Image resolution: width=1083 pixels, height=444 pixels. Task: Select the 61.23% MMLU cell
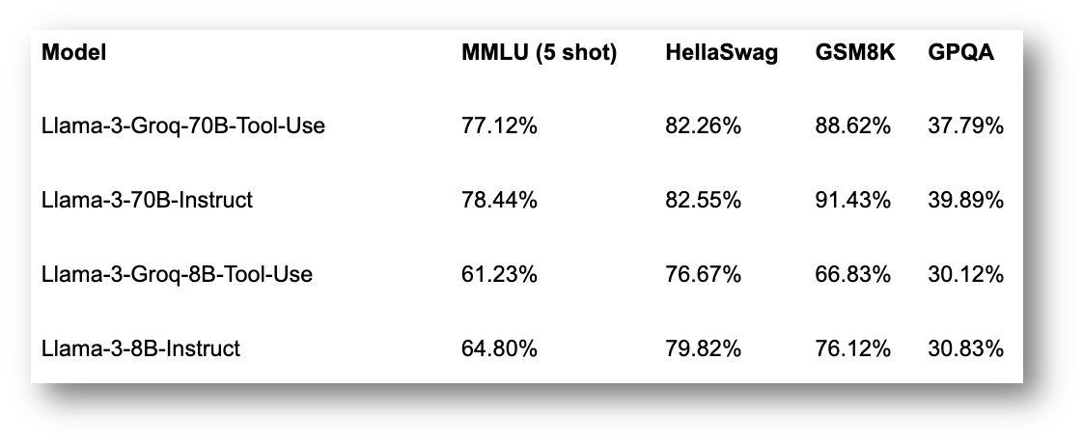tap(499, 274)
